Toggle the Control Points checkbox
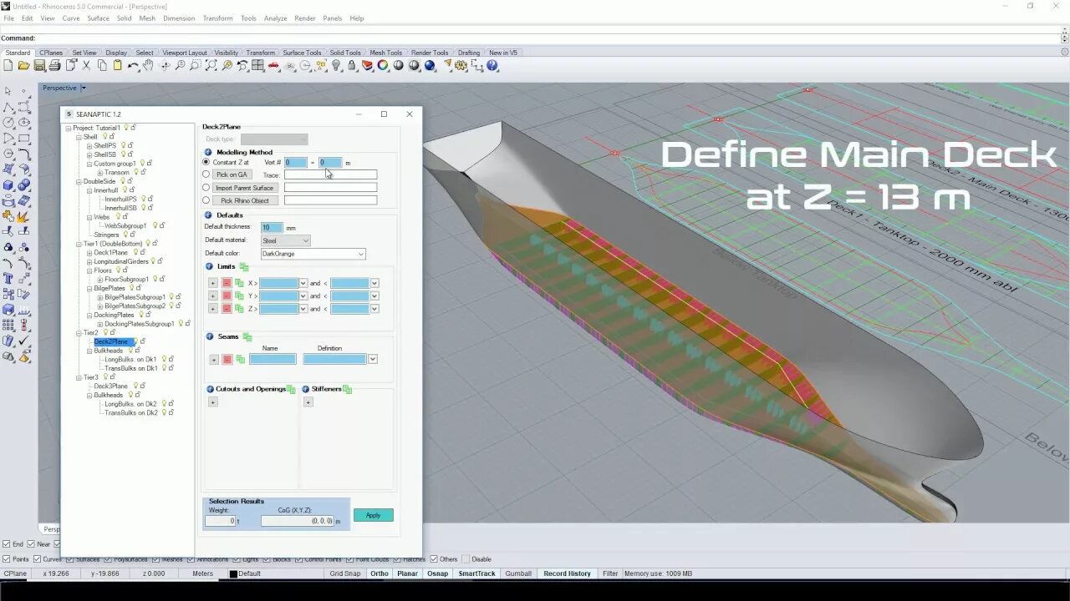The image size is (1070, 601). pos(298,559)
